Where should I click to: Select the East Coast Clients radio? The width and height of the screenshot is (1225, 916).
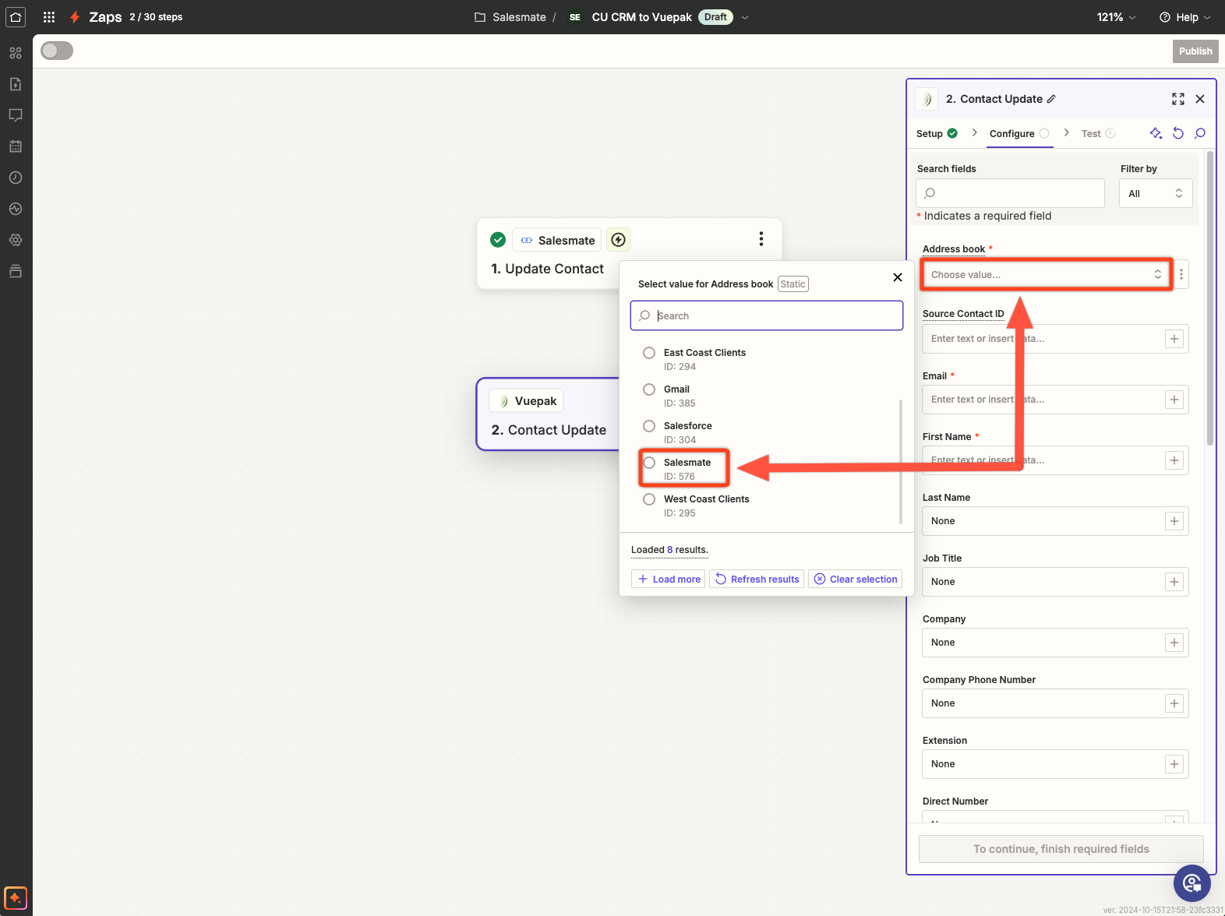tap(649, 353)
